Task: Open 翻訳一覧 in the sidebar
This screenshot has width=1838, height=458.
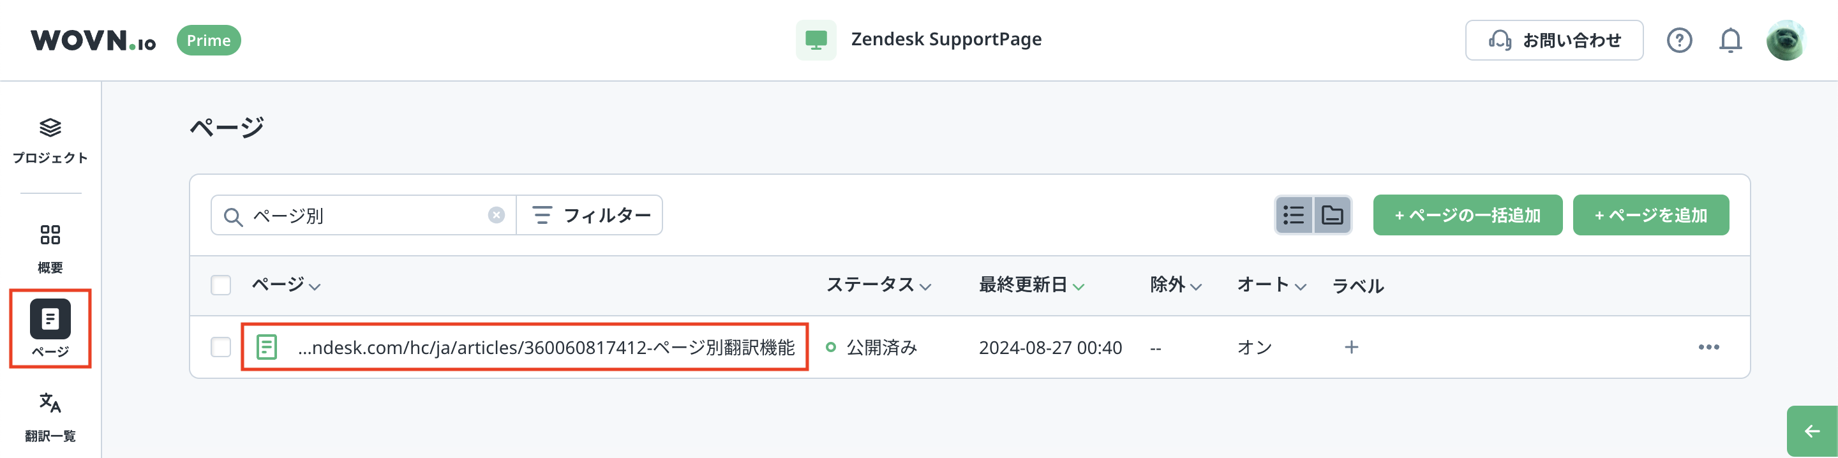Action: (50, 417)
